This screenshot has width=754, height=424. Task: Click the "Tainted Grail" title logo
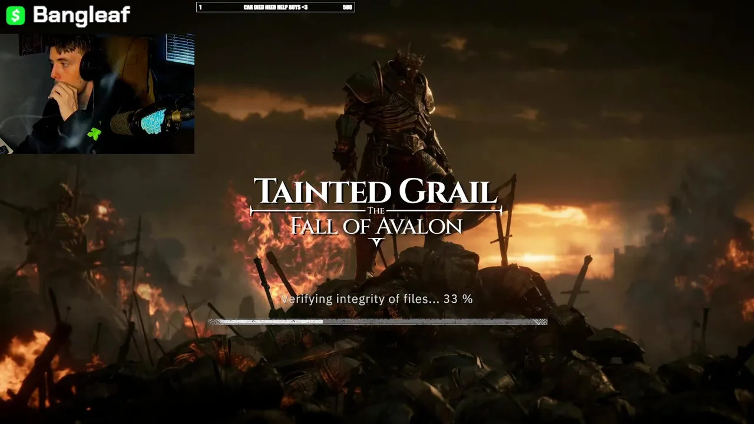tap(376, 191)
